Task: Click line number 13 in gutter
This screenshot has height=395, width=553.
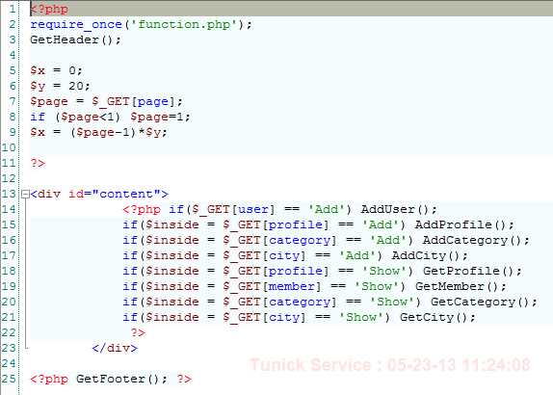Action: [x=9, y=194]
